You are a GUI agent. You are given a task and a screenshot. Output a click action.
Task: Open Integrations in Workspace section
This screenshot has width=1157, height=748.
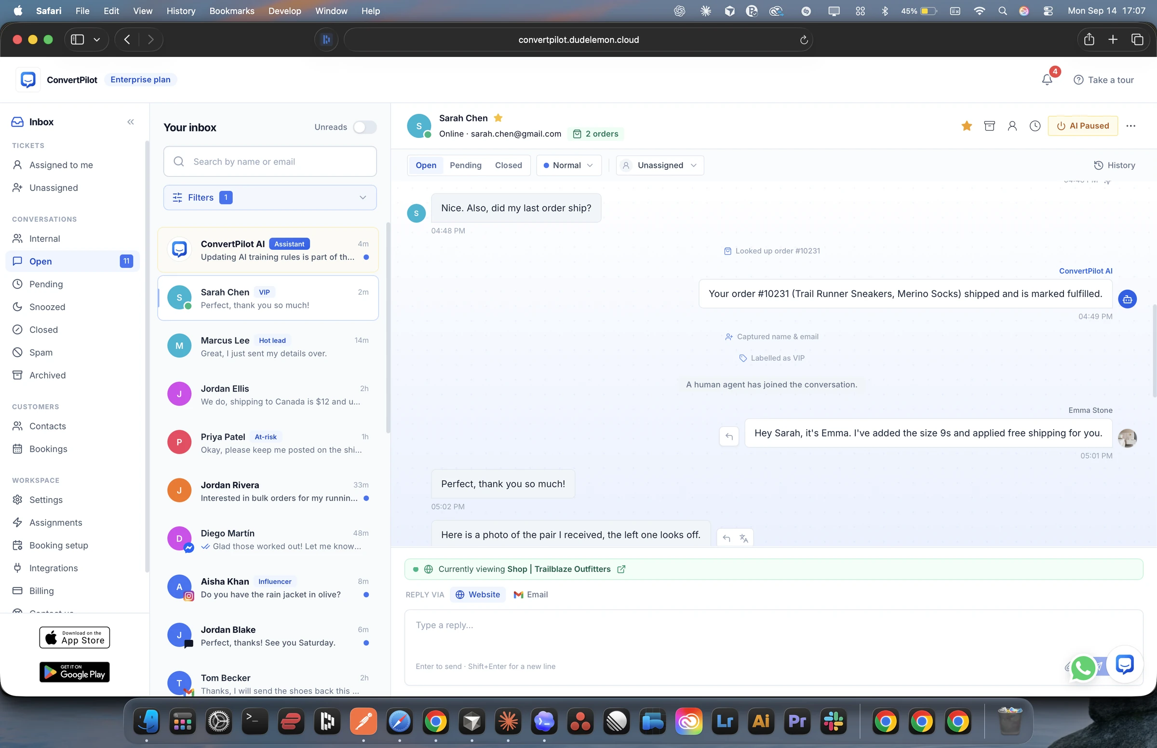[73, 568]
